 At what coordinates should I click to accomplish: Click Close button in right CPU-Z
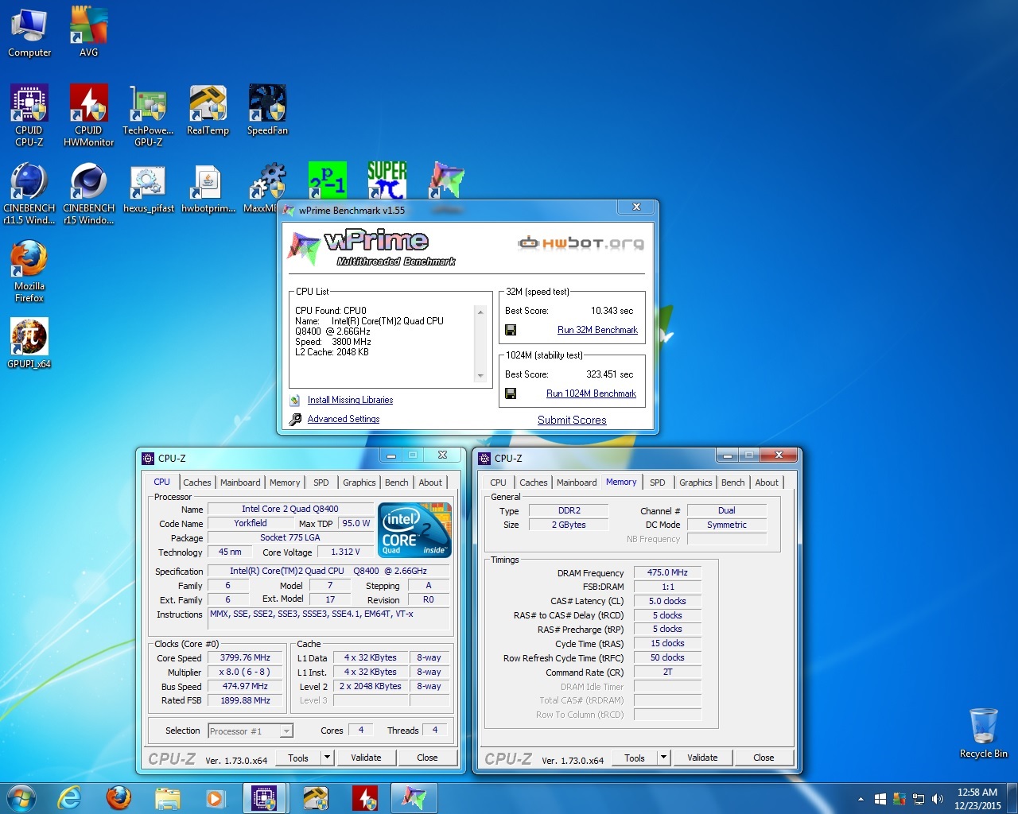pos(763,758)
